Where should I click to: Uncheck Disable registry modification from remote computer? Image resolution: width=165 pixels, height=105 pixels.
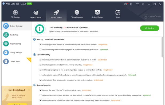pos(40,65)
